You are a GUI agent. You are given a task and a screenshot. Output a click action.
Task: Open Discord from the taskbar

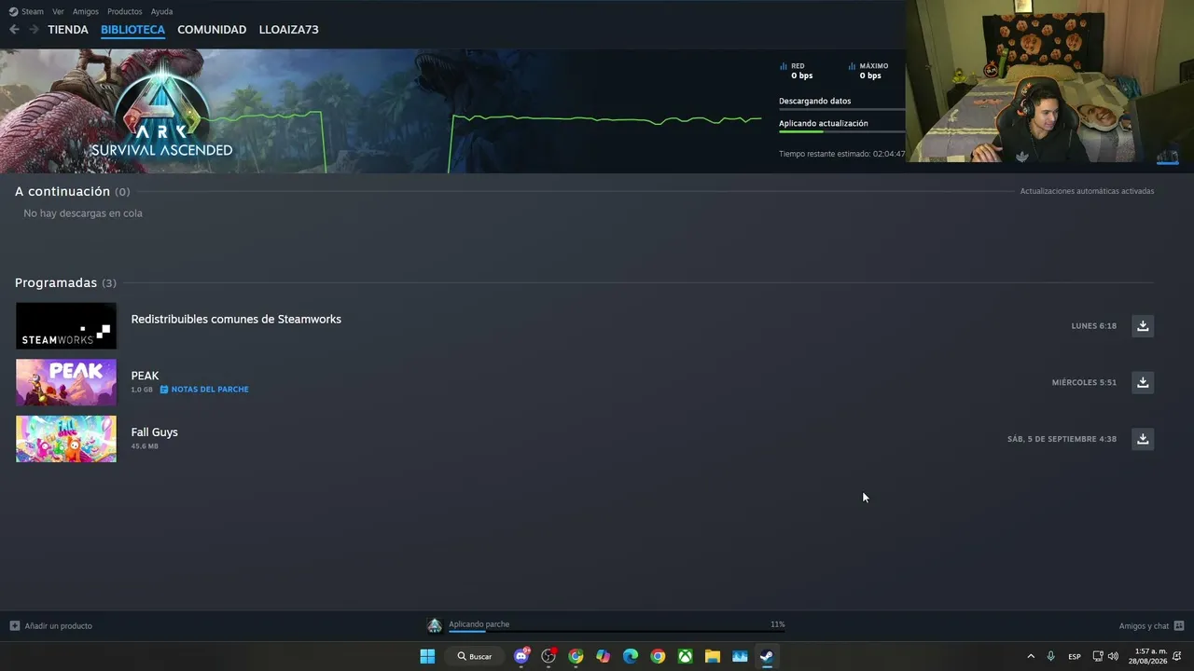pos(521,656)
